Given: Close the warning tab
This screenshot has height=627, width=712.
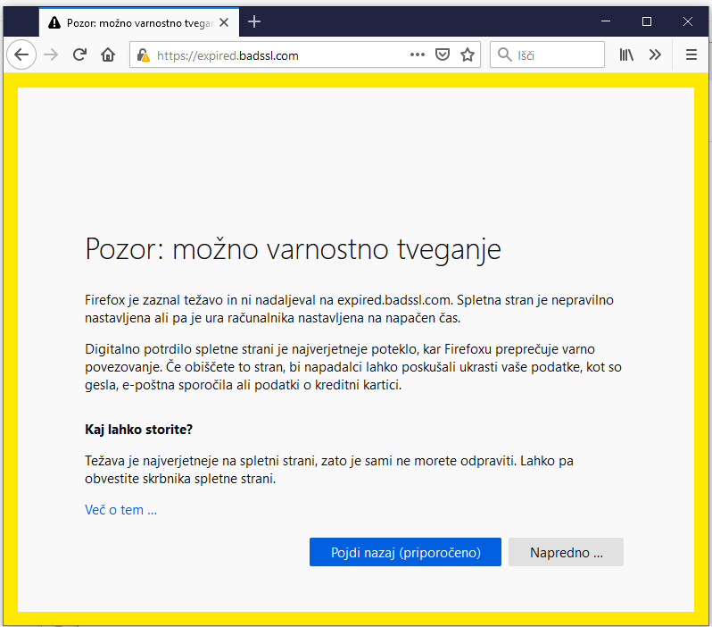Looking at the screenshot, I should 224,22.
